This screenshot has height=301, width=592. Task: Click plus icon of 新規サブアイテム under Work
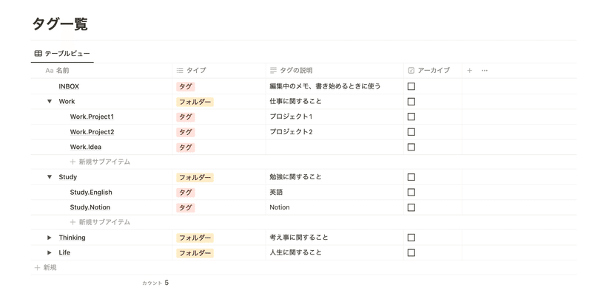[73, 162]
